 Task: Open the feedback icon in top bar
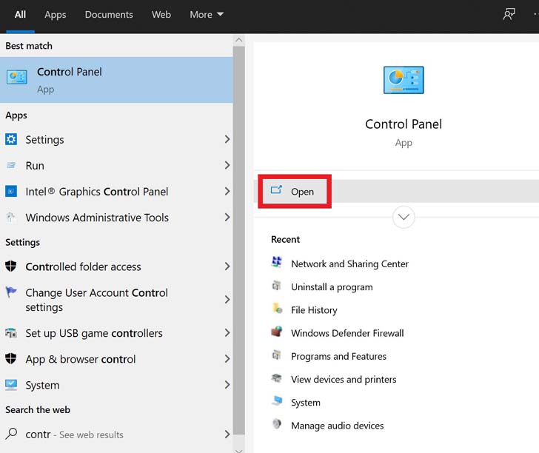coord(509,14)
